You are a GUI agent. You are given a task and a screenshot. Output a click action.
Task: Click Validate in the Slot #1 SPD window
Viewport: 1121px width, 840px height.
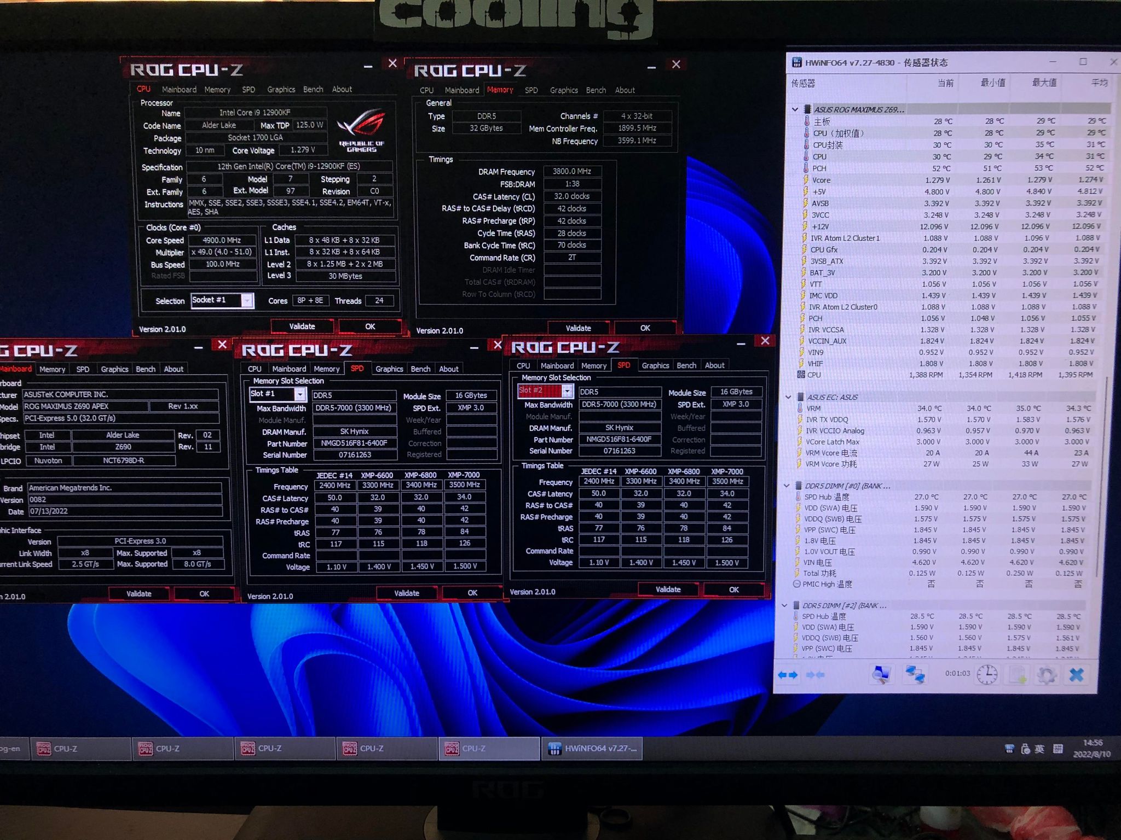pyautogui.click(x=407, y=593)
